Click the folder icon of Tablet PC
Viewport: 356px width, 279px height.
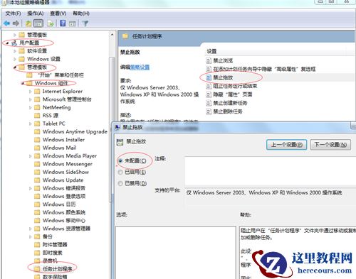tap(37, 124)
